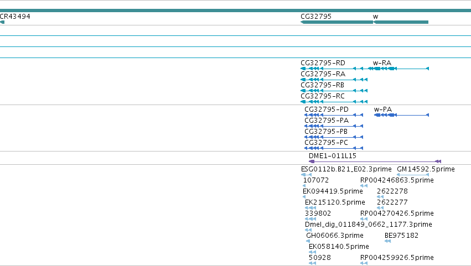Select the RP004246863.5prime label
The image size is (471, 266).
397,180
